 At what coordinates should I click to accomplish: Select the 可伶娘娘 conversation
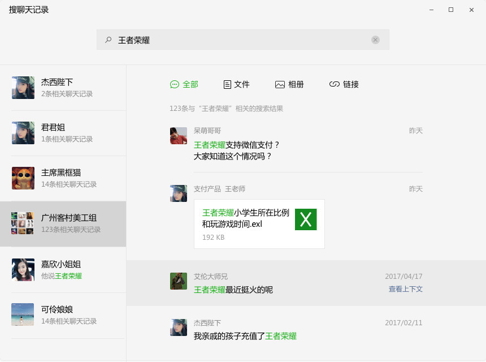point(63,315)
